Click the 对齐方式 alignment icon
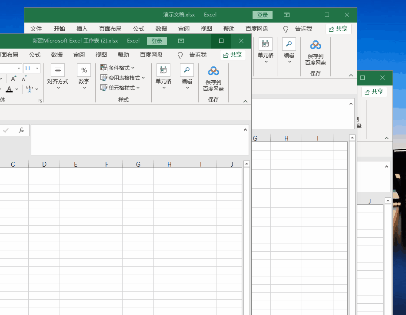 point(58,70)
